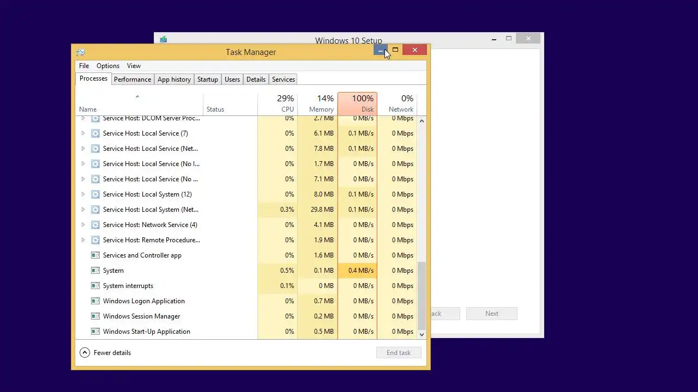Expand Service Host: Local System (12)
Image resolution: width=698 pixels, height=392 pixels.
coord(83,194)
